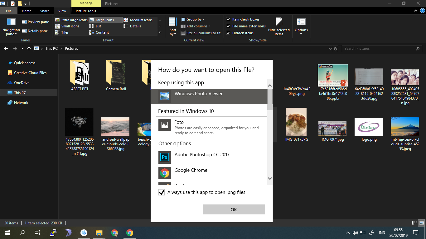The image size is (426, 239).
Task: Open Task View on the taskbar
Action: pos(37,233)
